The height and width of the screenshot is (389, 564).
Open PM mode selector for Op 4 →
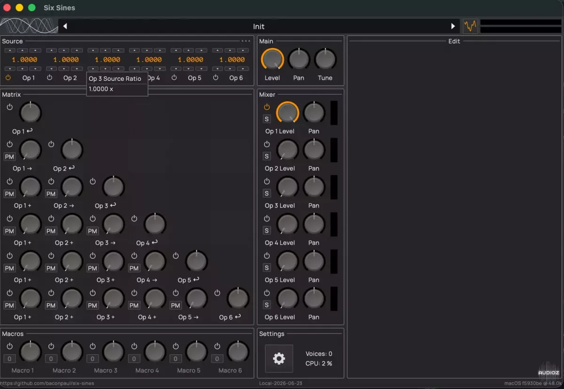tap(134, 268)
